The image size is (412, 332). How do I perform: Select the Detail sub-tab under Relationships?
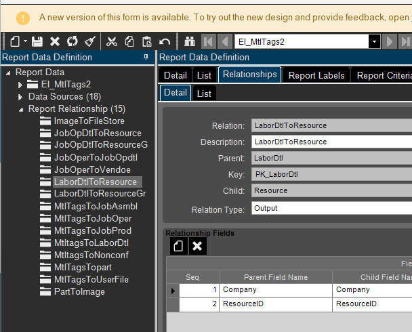[x=176, y=93]
